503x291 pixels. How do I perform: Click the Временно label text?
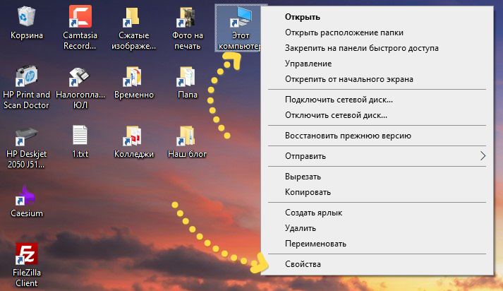click(134, 95)
